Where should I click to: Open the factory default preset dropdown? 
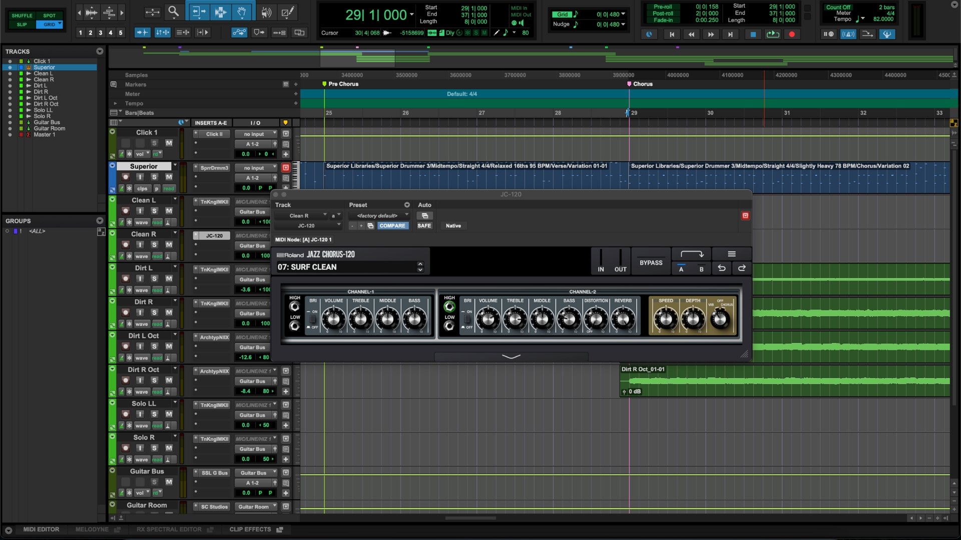click(x=379, y=215)
